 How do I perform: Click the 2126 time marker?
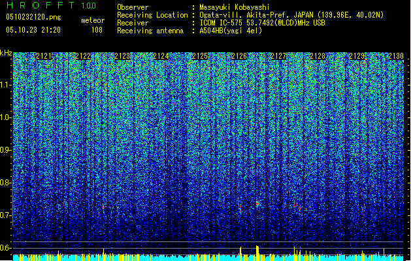click(239, 56)
